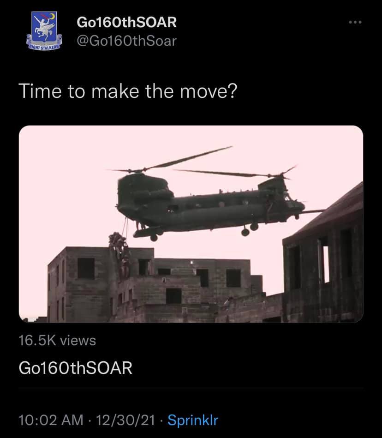Open the Go160thSOAR caption below the video
Image resolution: width=382 pixels, height=438 pixels.
(x=75, y=367)
